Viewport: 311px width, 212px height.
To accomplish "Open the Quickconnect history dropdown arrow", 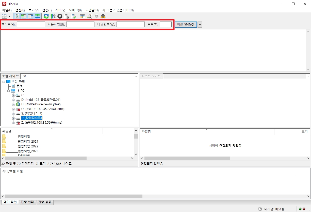I will tap(200, 25).
